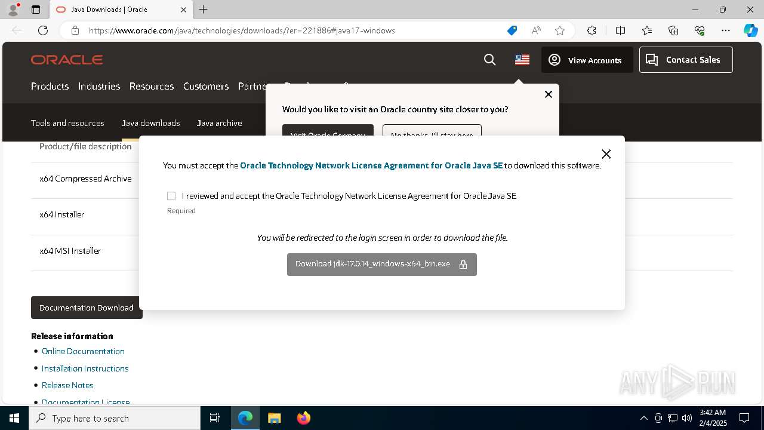Open Windows Start menu

pyautogui.click(x=14, y=418)
